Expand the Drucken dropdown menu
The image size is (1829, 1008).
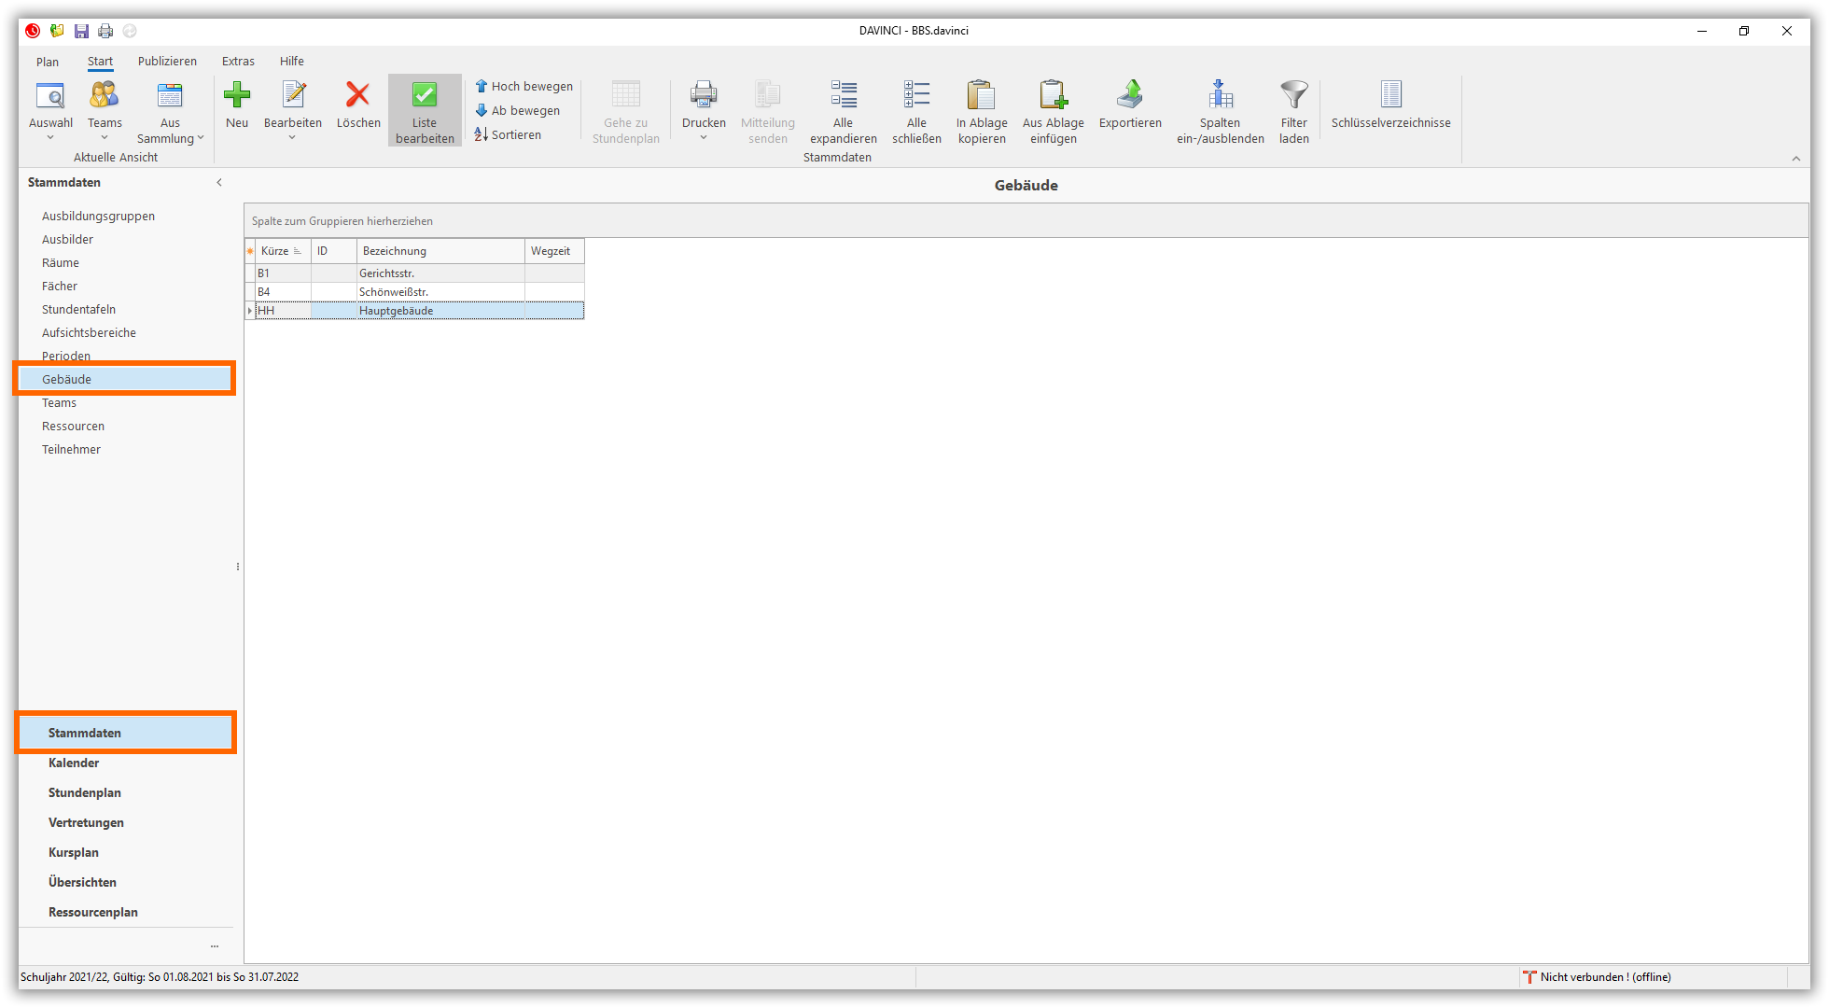coord(704,138)
